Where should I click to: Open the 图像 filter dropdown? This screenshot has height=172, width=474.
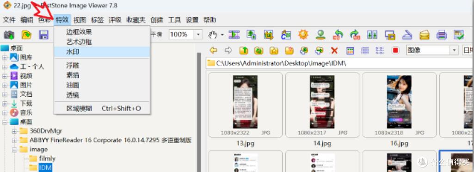454,50
